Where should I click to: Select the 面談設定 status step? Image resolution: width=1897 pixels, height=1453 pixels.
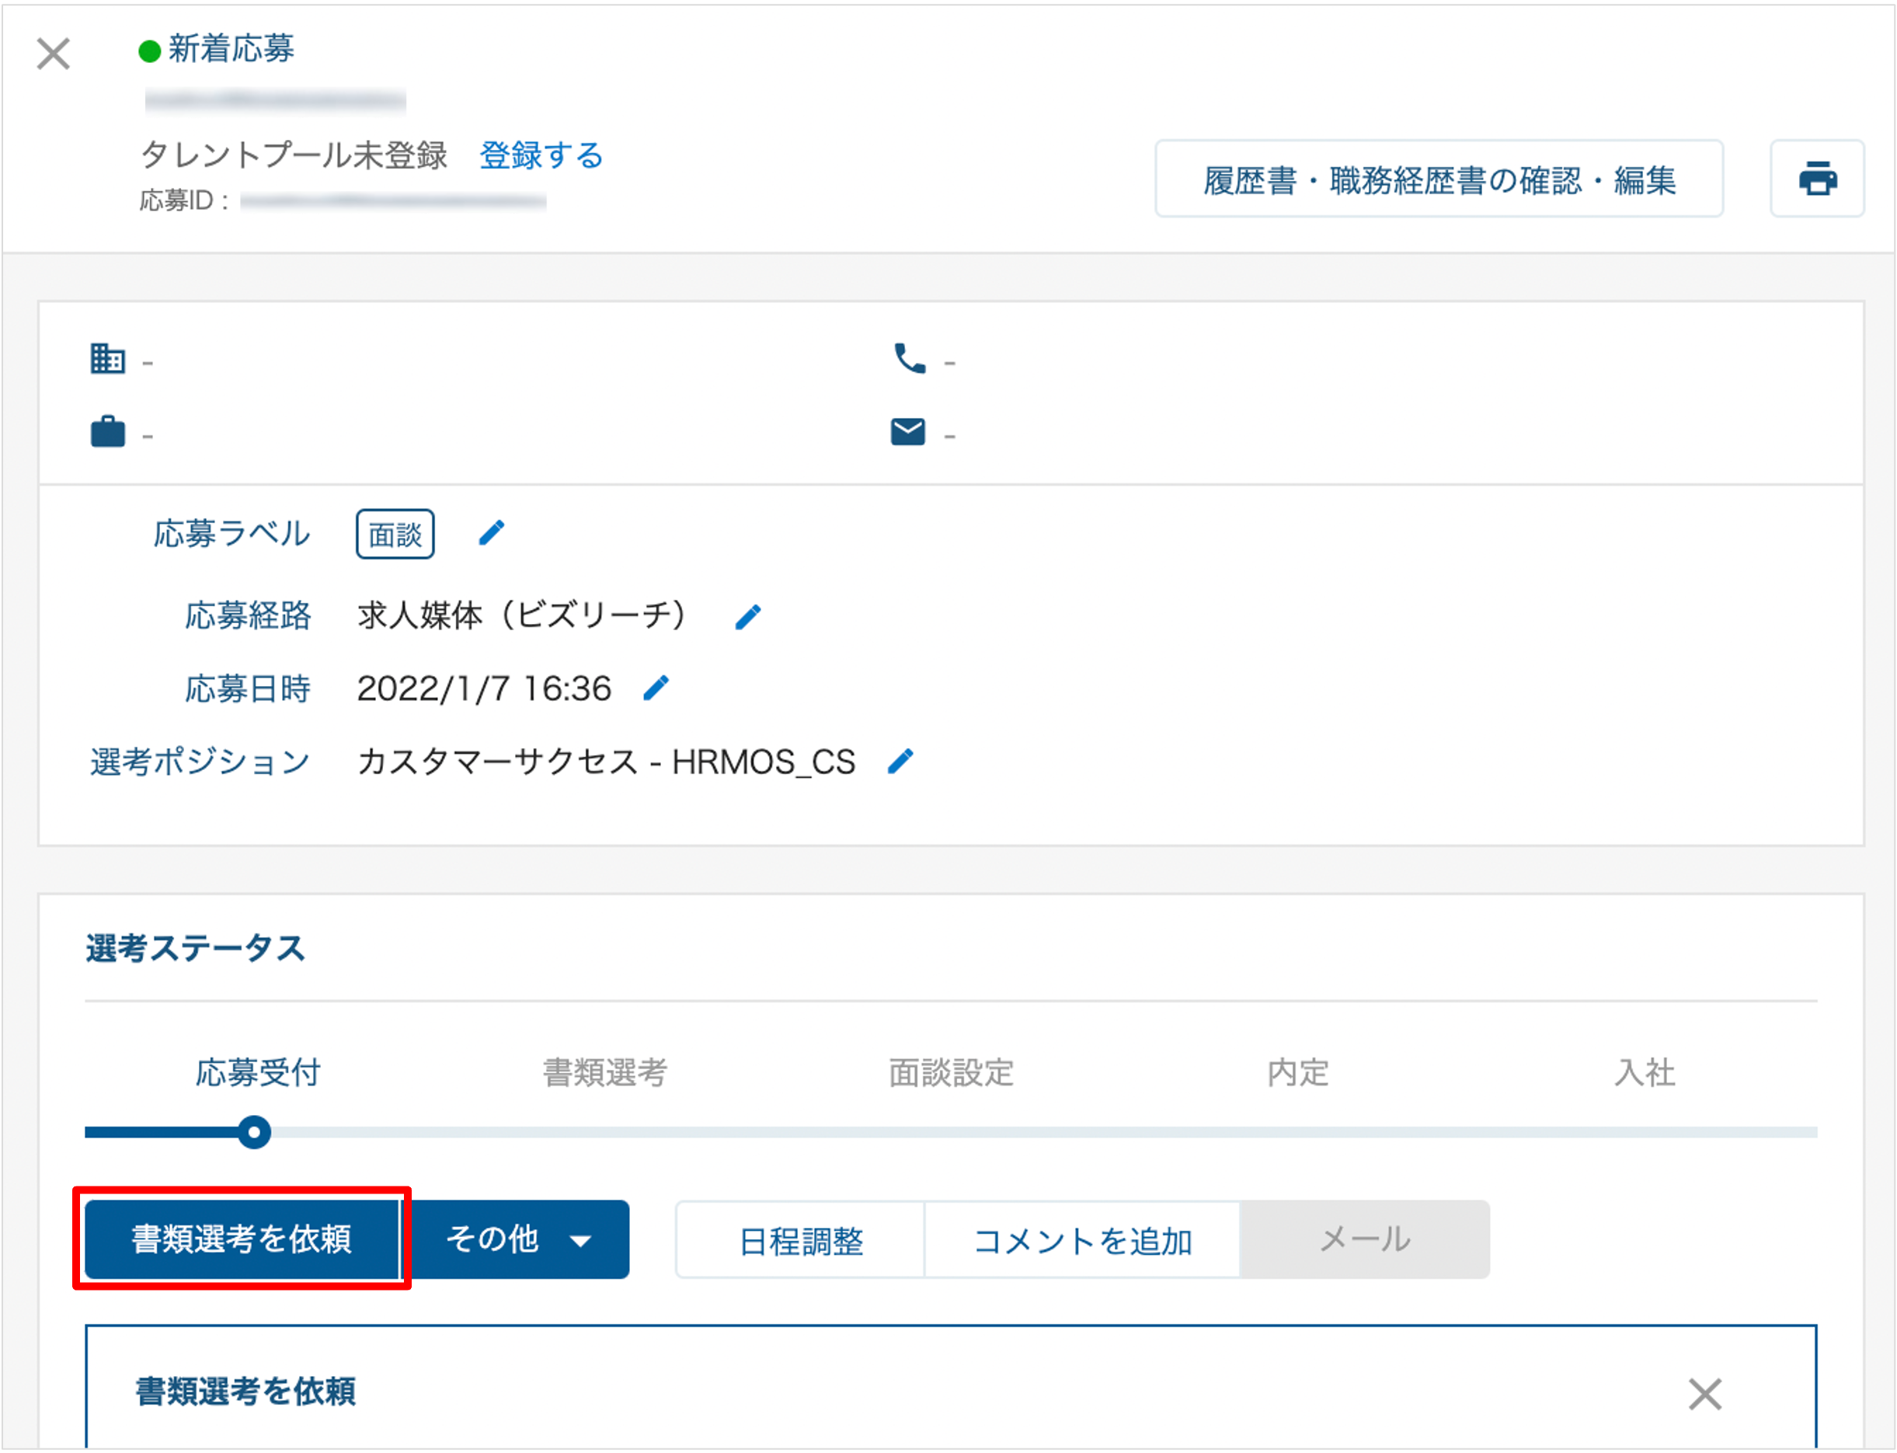click(951, 1072)
